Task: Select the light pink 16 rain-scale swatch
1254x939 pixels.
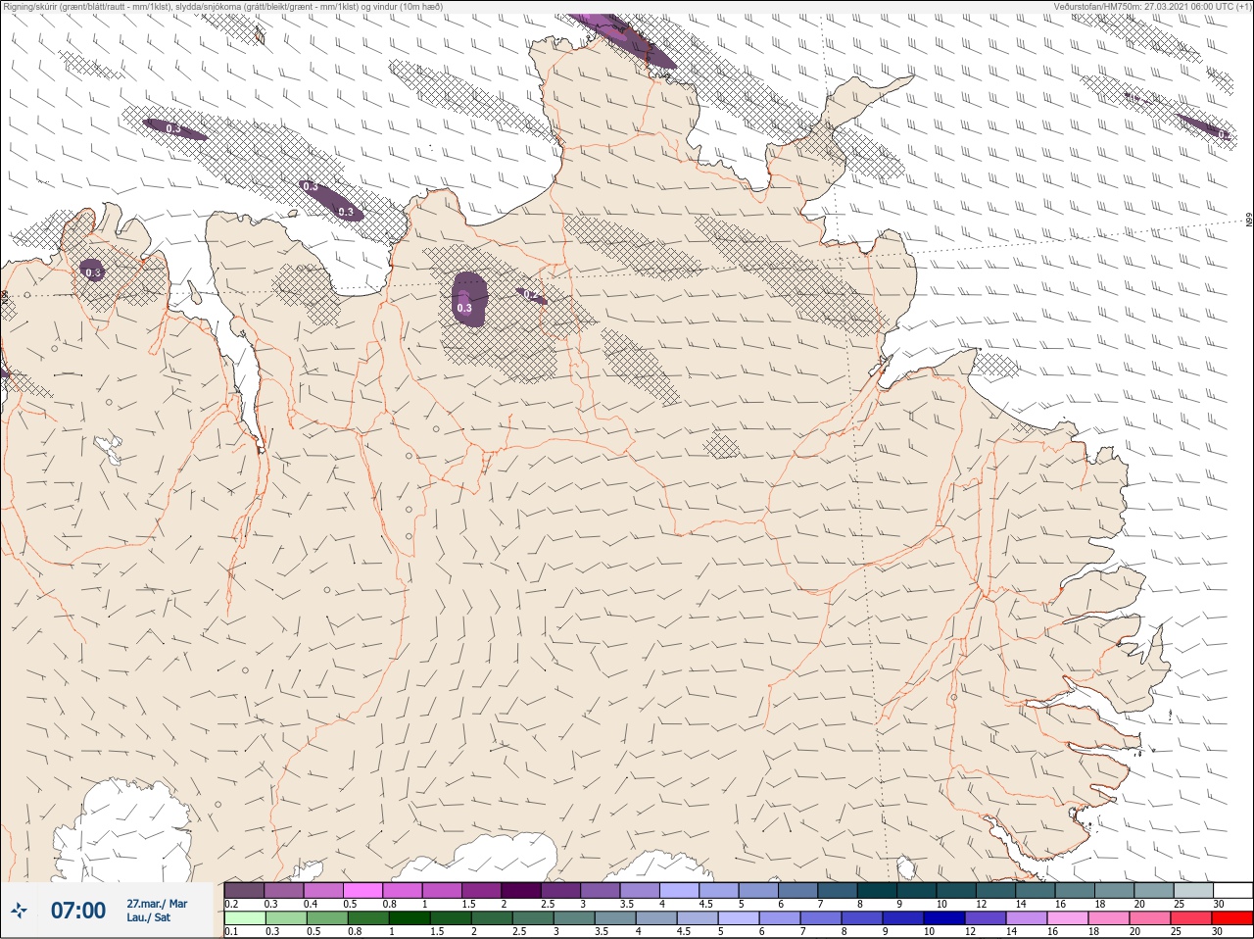Action: [x=1067, y=918]
